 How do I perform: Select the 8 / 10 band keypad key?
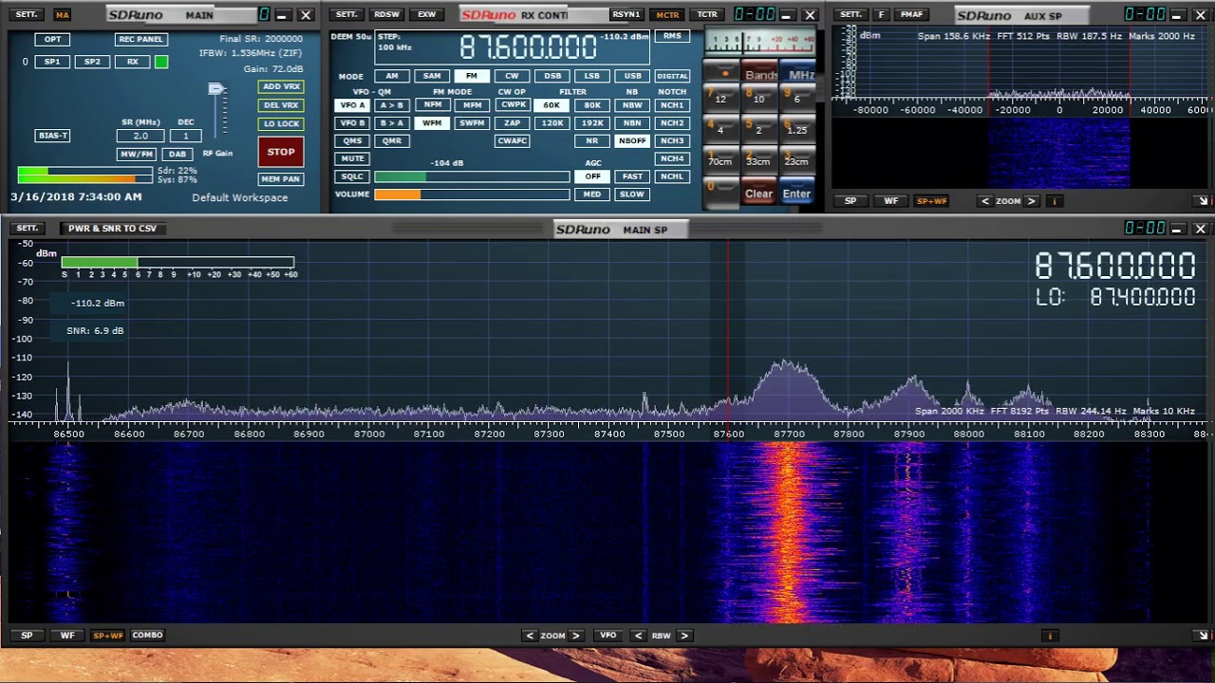click(758, 97)
